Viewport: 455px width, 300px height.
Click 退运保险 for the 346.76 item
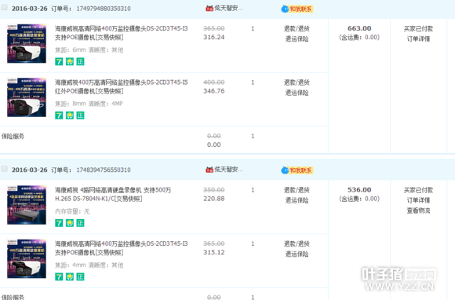point(297,93)
